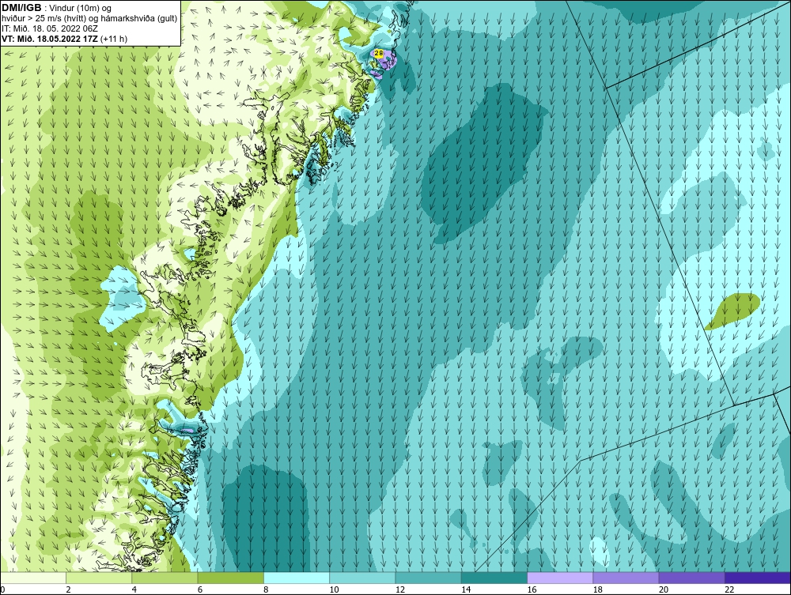Select the 2–4 m/s light green swatch
The image size is (791, 595).
tap(99, 578)
